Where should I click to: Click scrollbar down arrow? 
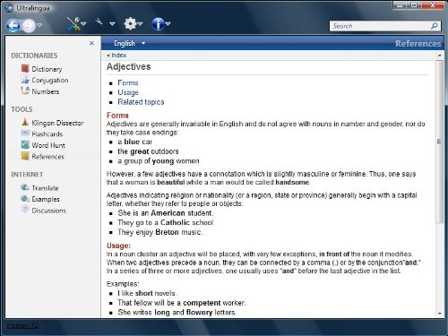tap(439, 314)
